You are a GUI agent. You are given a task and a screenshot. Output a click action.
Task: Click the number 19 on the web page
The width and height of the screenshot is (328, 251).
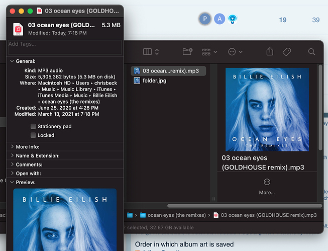[x=283, y=20]
